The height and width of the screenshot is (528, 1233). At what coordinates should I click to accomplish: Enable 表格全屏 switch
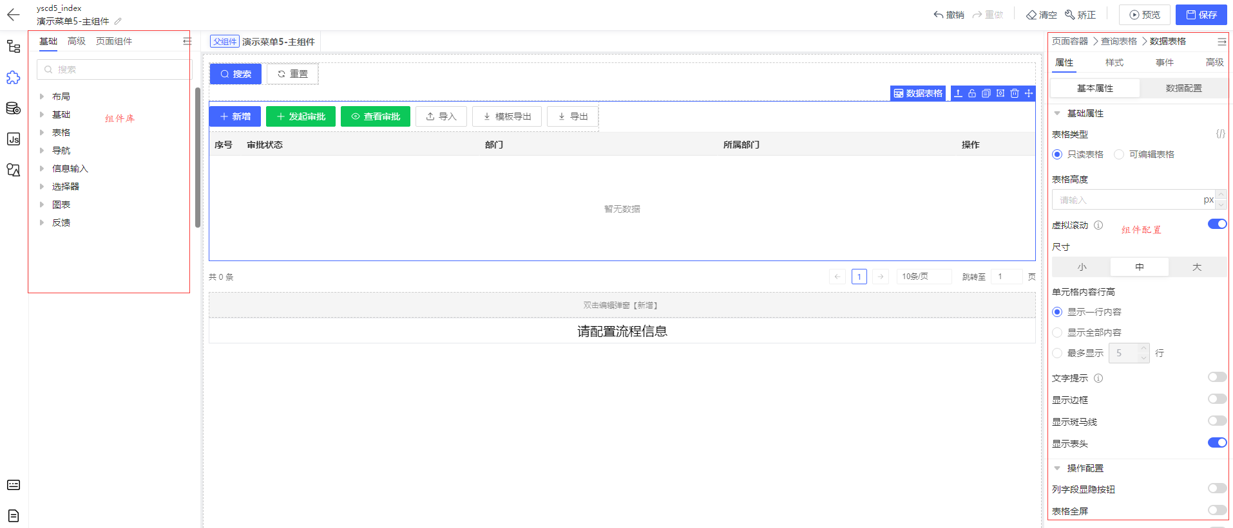pyautogui.click(x=1217, y=510)
